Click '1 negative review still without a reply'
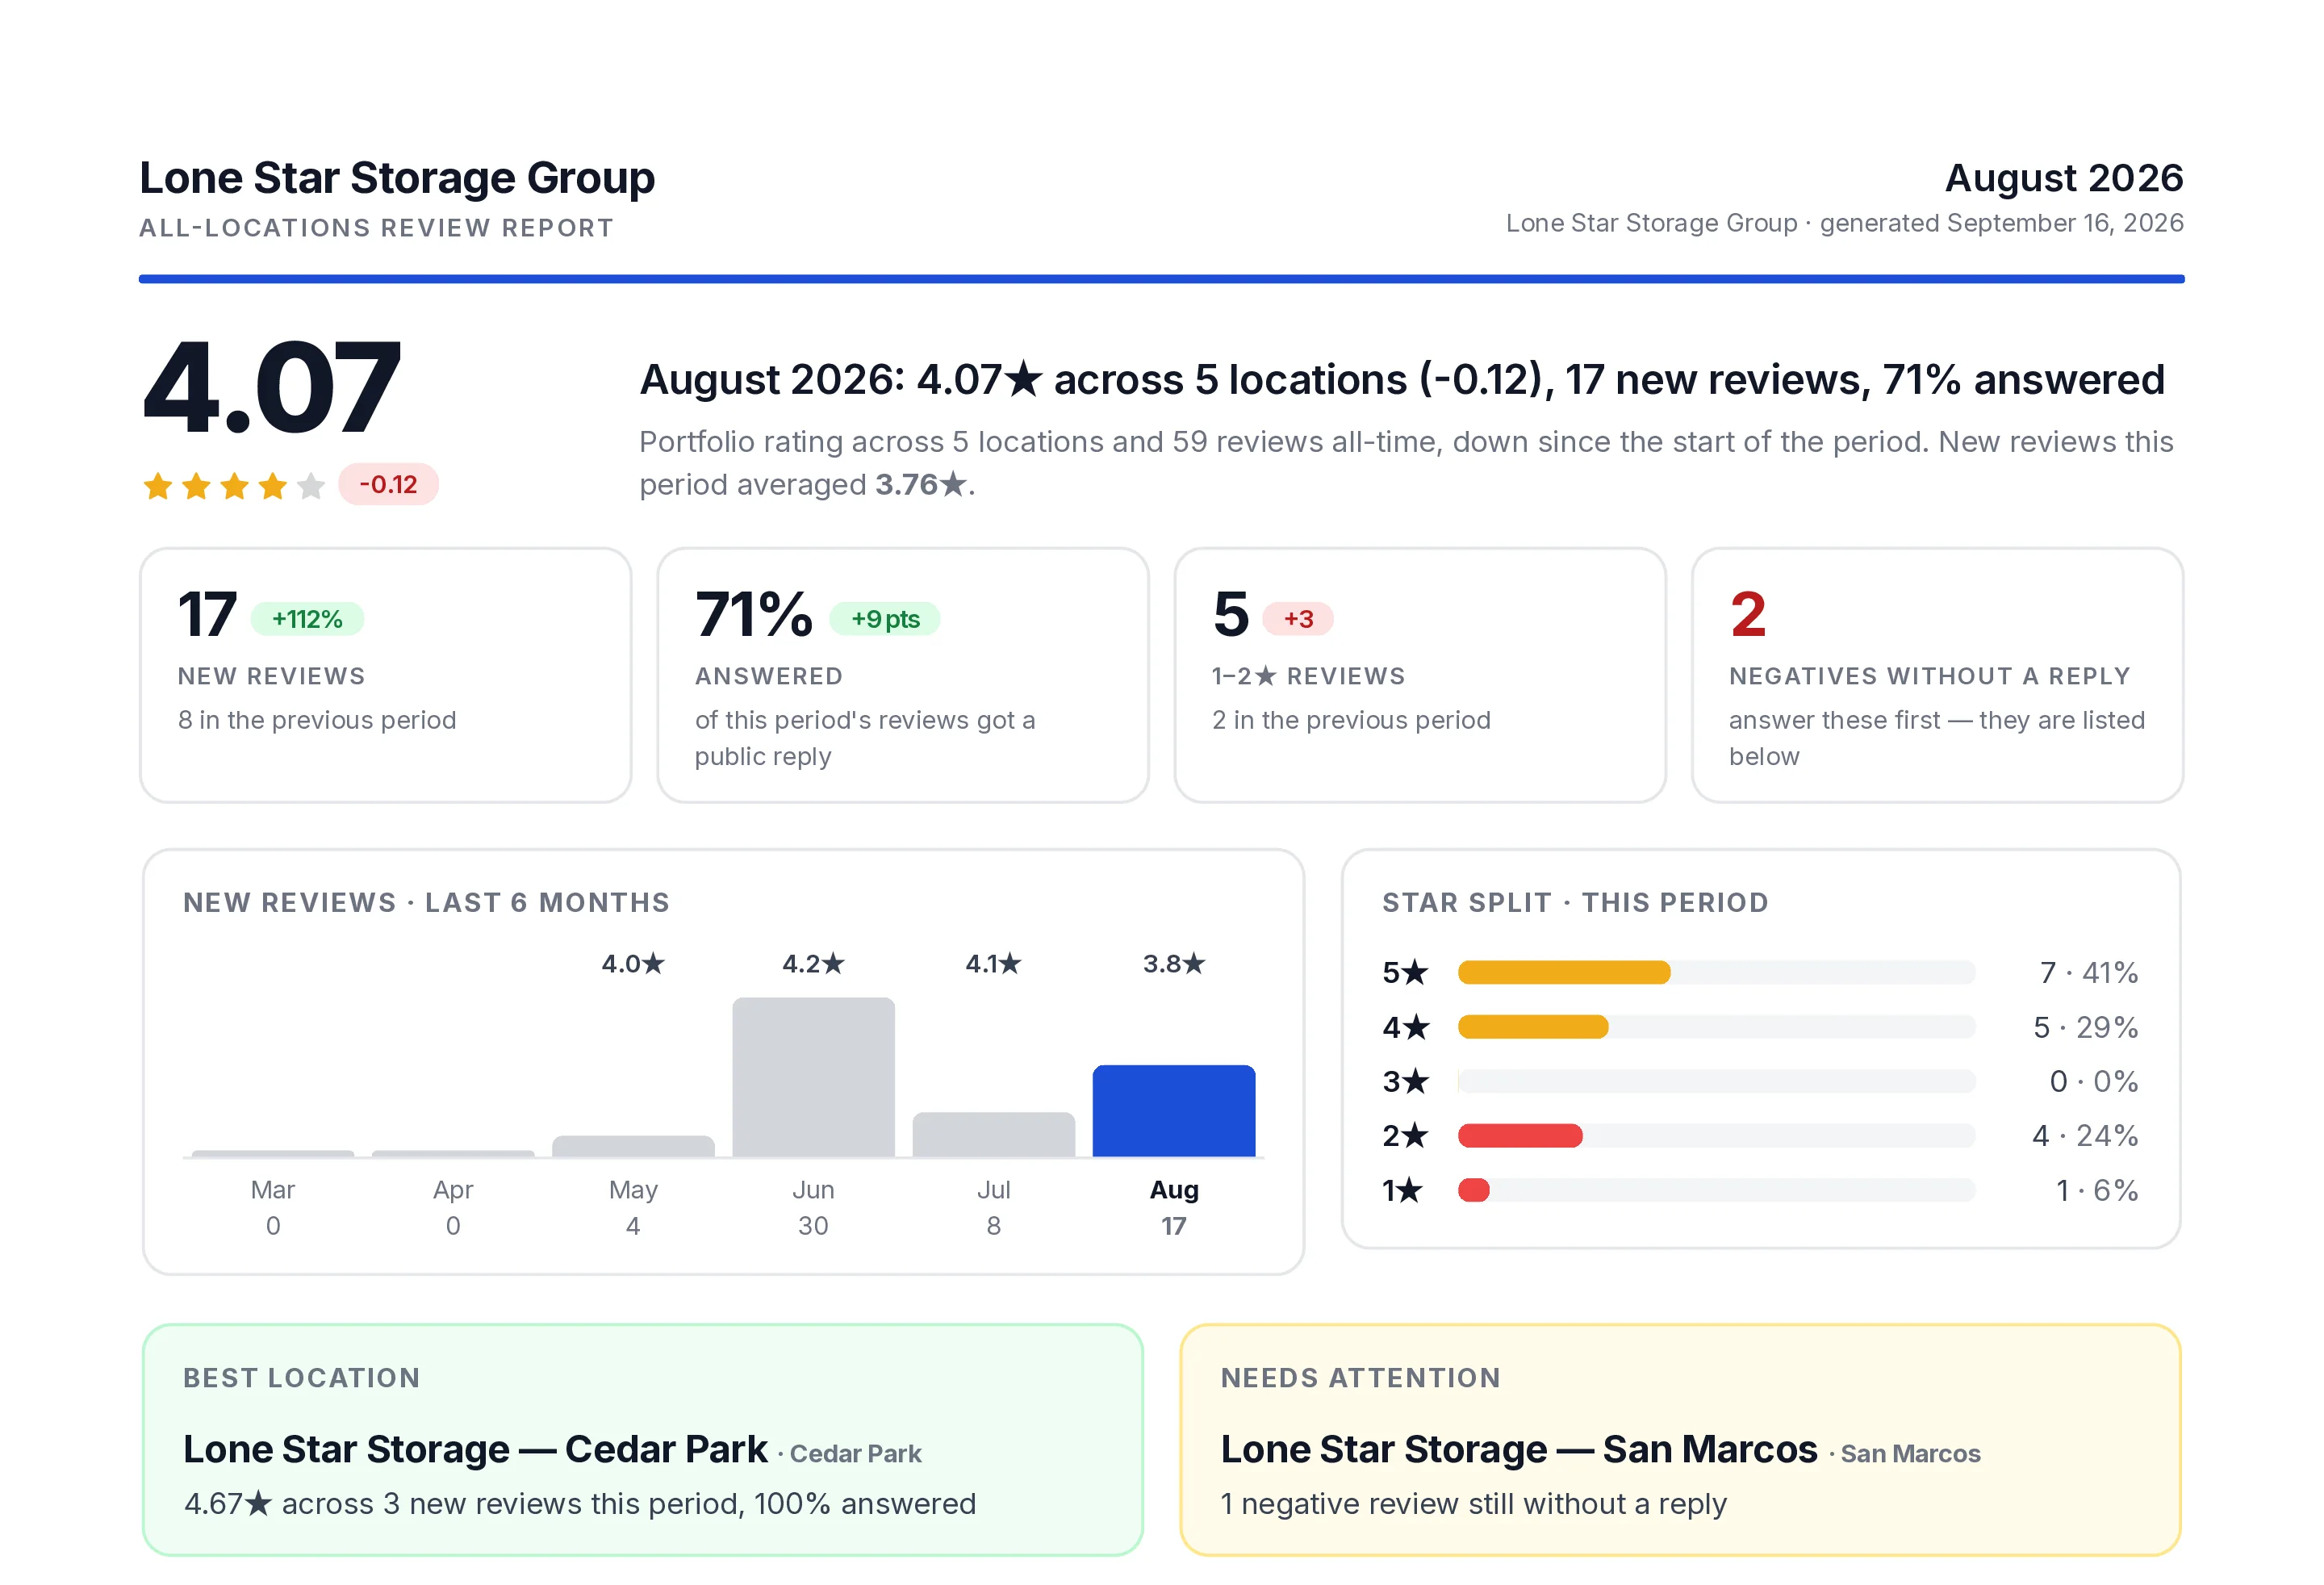2324x1585 pixels. pyautogui.click(x=1473, y=1504)
